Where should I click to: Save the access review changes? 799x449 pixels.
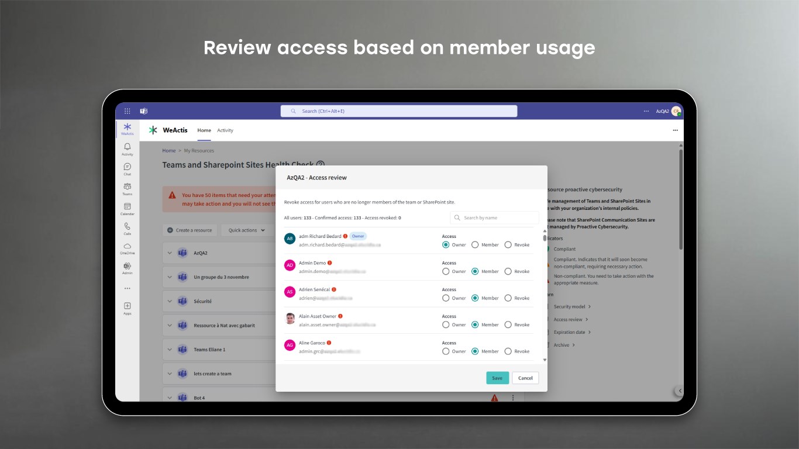(x=497, y=378)
